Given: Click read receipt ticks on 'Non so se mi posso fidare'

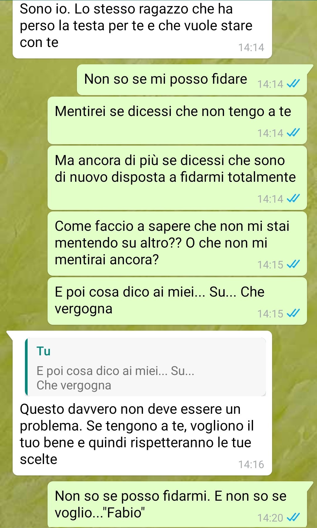Looking at the screenshot, I should [x=293, y=84].
